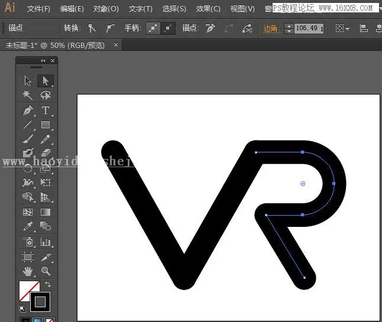The width and height of the screenshot is (382, 322).
Task: Open the 视图(V) menu
Action: 242,9
